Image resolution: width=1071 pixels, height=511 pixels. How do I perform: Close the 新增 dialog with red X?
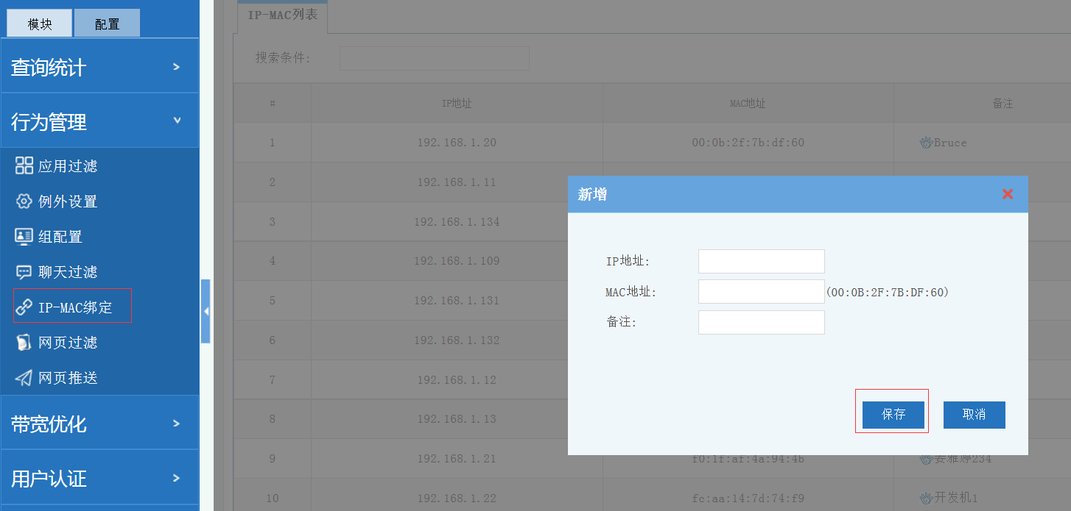click(1007, 194)
